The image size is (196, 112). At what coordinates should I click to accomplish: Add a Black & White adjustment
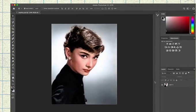171,47
